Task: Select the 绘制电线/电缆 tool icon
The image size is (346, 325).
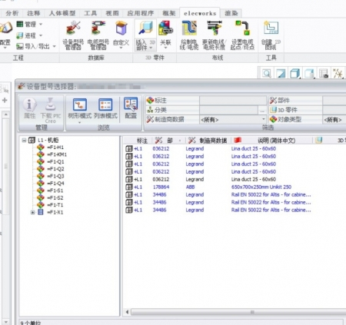Action: pyautogui.click(x=189, y=28)
